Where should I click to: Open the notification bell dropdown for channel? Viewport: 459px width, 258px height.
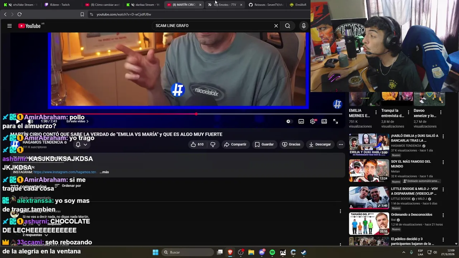[x=81, y=144]
